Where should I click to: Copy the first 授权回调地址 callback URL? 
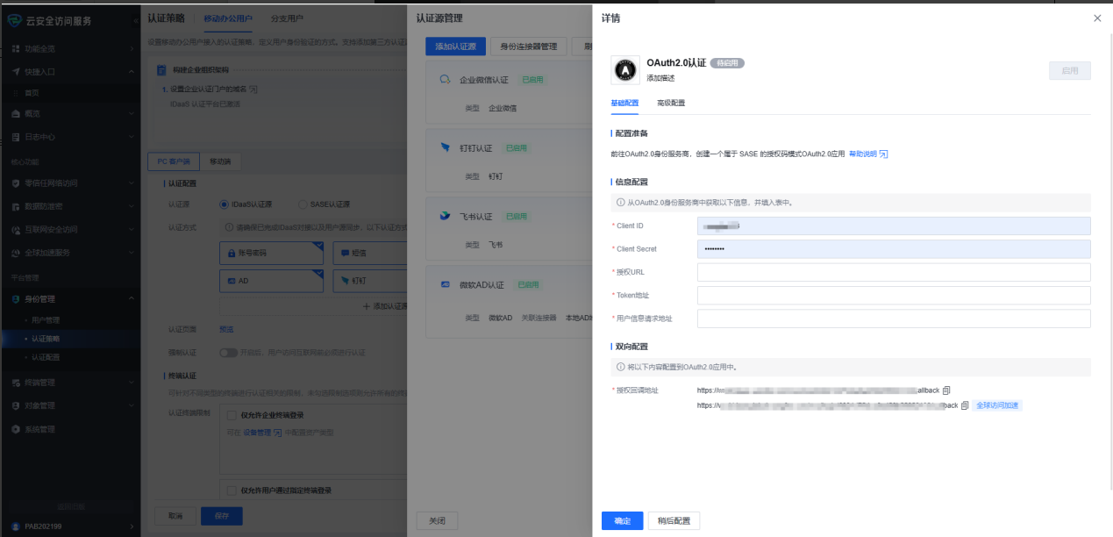click(946, 390)
